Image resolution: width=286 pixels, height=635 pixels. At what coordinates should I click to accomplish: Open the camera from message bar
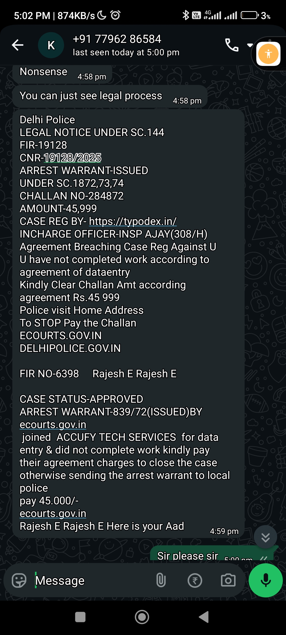click(x=228, y=580)
